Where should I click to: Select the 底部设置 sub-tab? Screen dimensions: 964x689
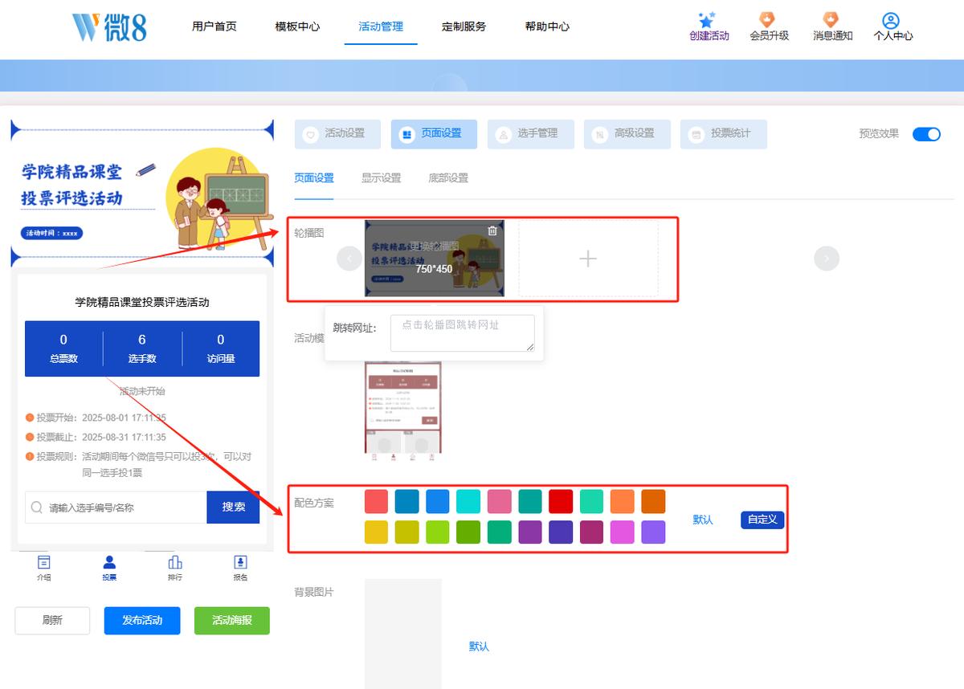[x=448, y=178]
